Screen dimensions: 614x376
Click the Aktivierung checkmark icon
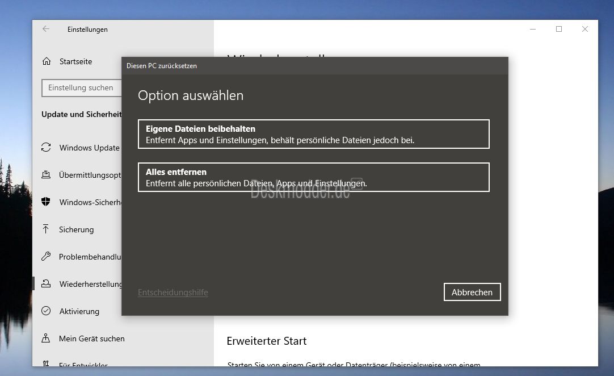click(46, 311)
